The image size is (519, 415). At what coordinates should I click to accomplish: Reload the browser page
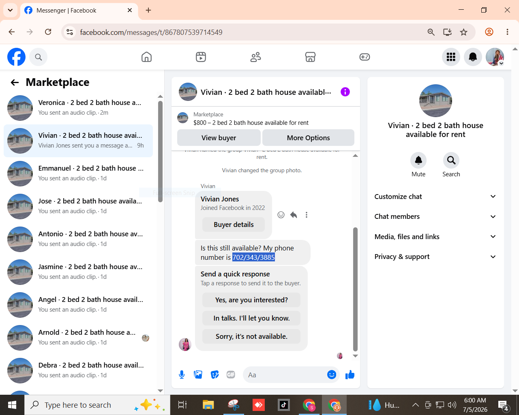coord(48,32)
